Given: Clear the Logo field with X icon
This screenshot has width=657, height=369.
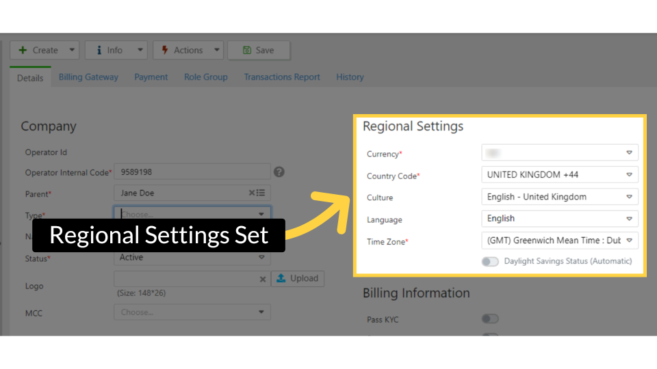Looking at the screenshot, I should pos(262,279).
